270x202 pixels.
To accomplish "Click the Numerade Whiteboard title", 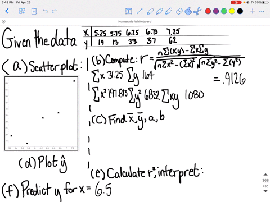I will coord(134,21).
